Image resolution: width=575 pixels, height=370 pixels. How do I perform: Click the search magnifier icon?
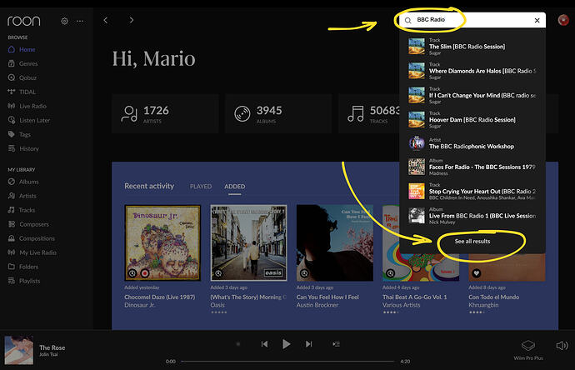click(407, 20)
